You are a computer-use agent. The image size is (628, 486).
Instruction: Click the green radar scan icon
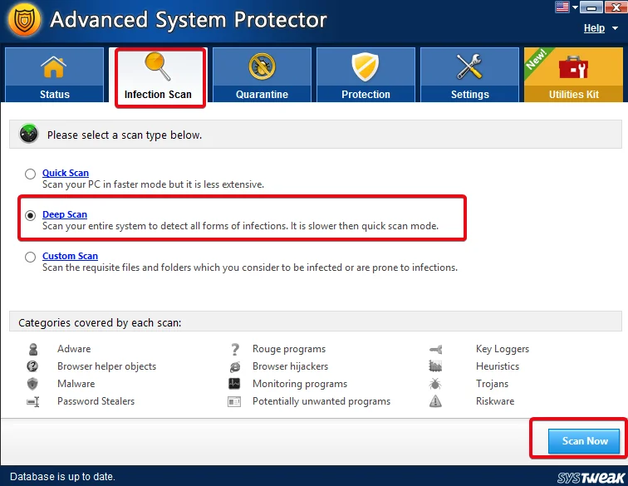29,135
